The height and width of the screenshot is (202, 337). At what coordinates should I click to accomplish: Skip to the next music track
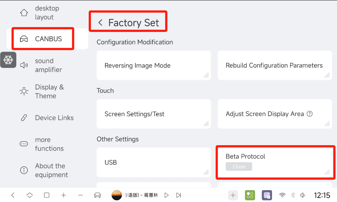coord(179,195)
